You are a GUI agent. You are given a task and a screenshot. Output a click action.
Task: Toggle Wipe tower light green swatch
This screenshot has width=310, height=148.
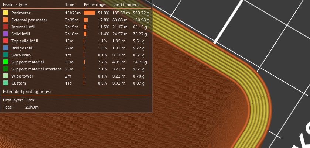point(6,76)
